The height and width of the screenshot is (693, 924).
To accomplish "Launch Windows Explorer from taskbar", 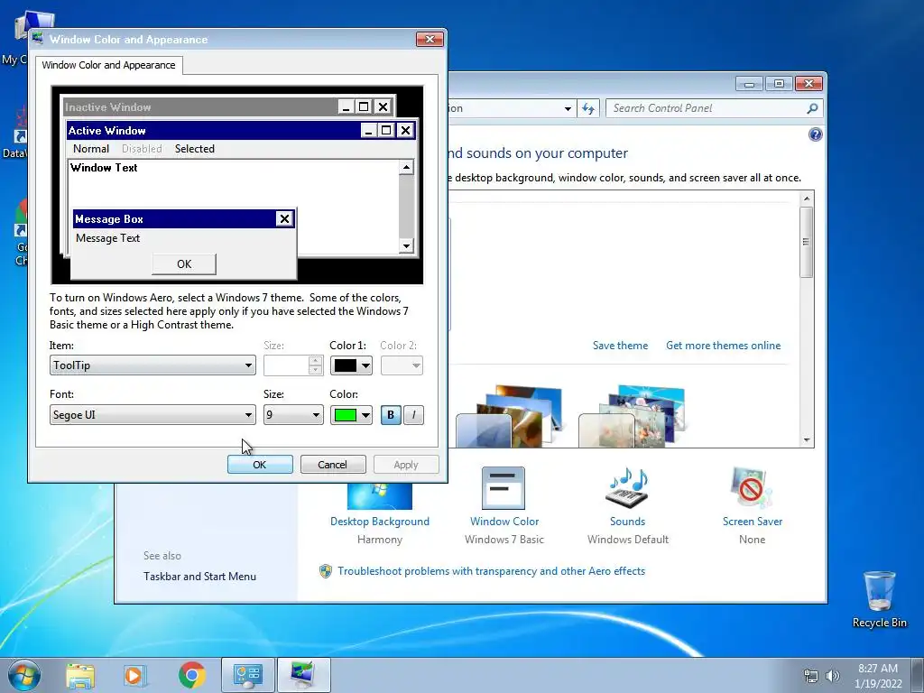I will (80, 675).
